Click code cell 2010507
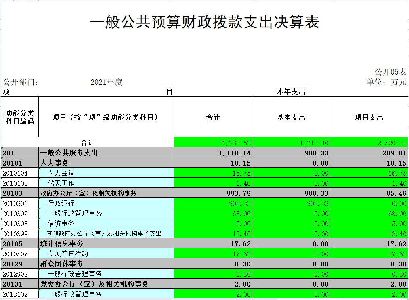 20,254
